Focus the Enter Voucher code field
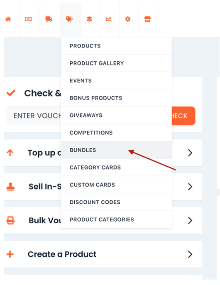Screen dimensions: 220x285 (x=34, y=116)
